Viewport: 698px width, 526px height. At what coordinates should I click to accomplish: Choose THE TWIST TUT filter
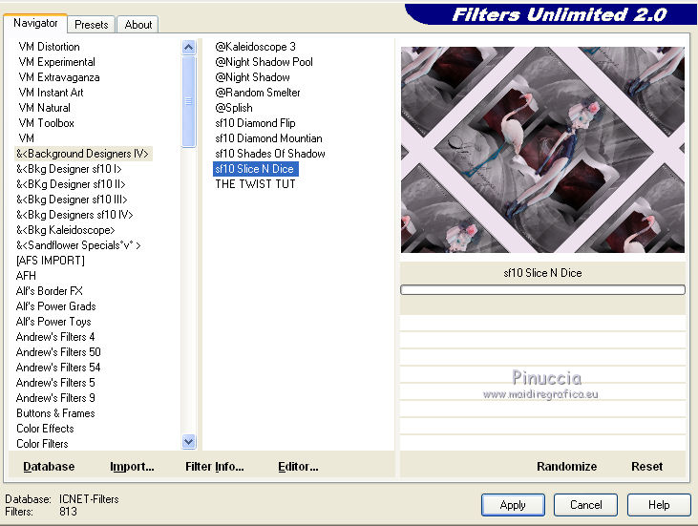255,184
